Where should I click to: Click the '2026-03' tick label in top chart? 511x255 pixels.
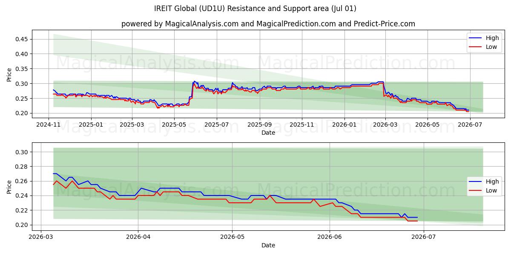[x=385, y=125]
